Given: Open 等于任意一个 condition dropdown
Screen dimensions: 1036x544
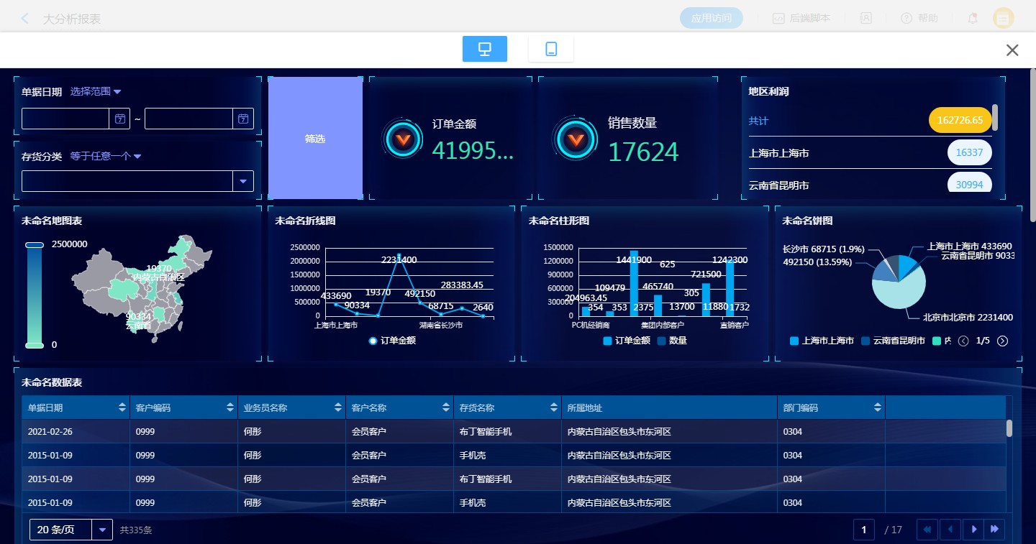Looking at the screenshot, I should point(105,157).
